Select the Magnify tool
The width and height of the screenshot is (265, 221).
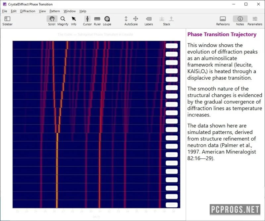click(x=63, y=21)
